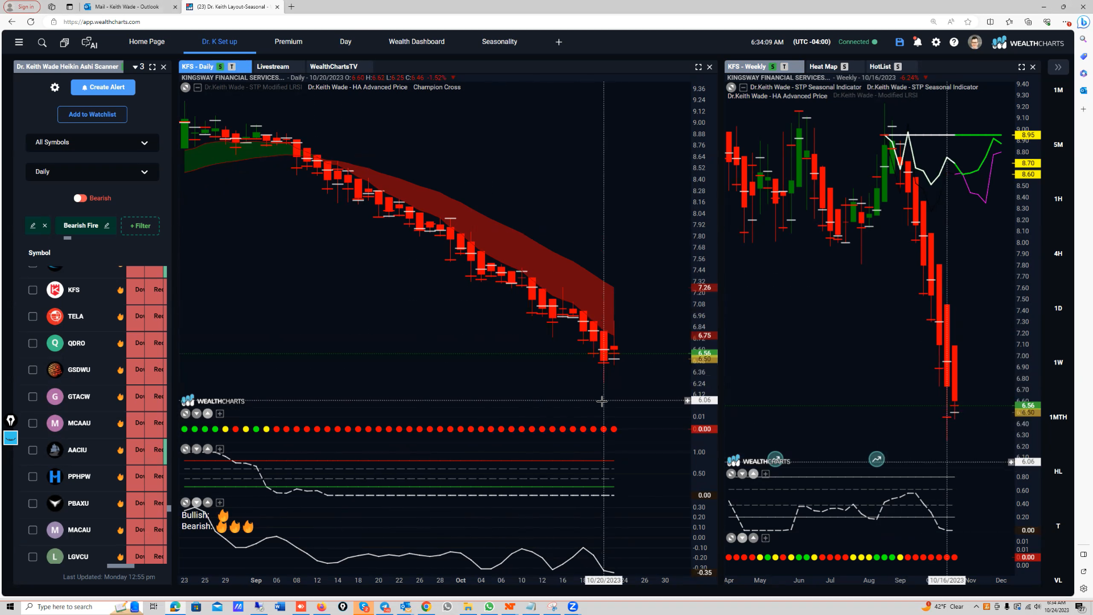Click the horizontal scrollbar under the symbol list

pos(121,566)
